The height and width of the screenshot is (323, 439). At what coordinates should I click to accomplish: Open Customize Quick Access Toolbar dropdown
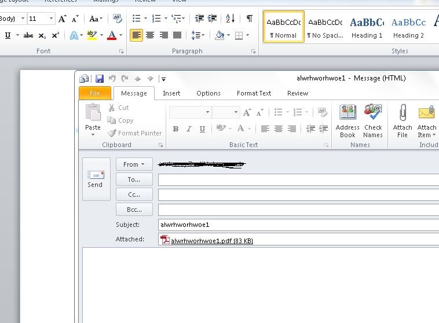[x=163, y=79]
